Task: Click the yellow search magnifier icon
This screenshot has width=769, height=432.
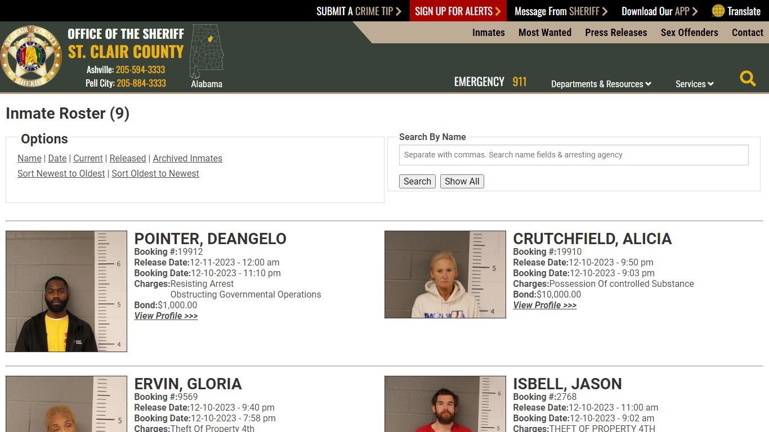Action: pos(748,78)
